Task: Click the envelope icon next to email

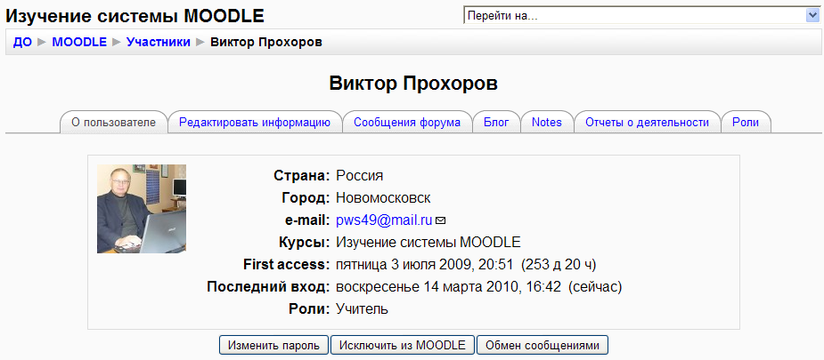Action: (x=441, y=220)
